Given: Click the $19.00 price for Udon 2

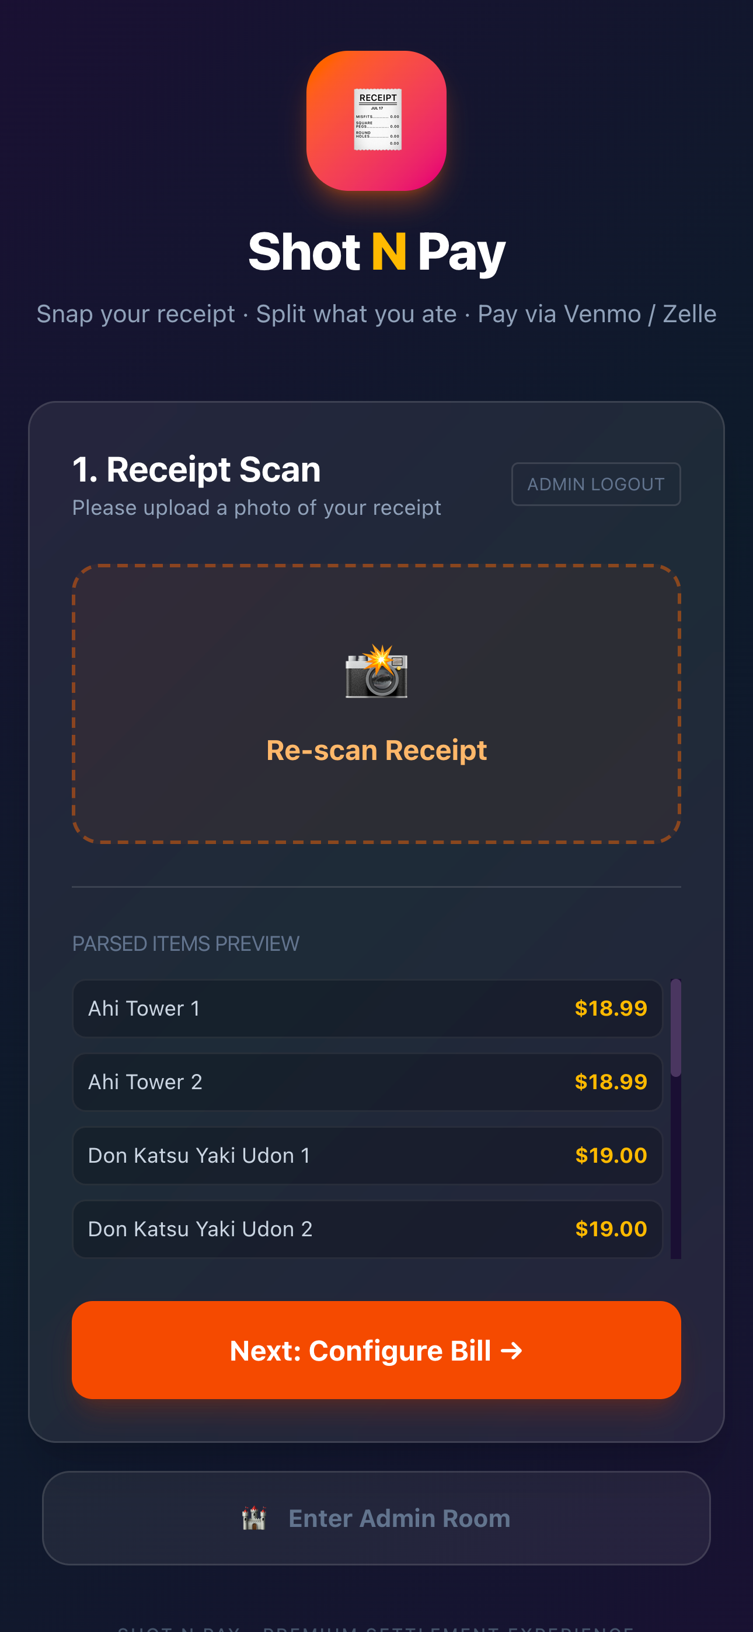Looking at the screenshot, I should click(x=611, y=1229).
